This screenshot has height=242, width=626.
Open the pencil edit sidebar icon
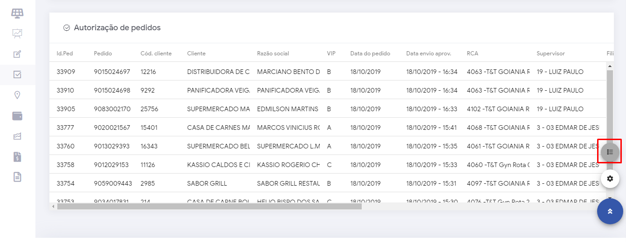click(17, 54)
